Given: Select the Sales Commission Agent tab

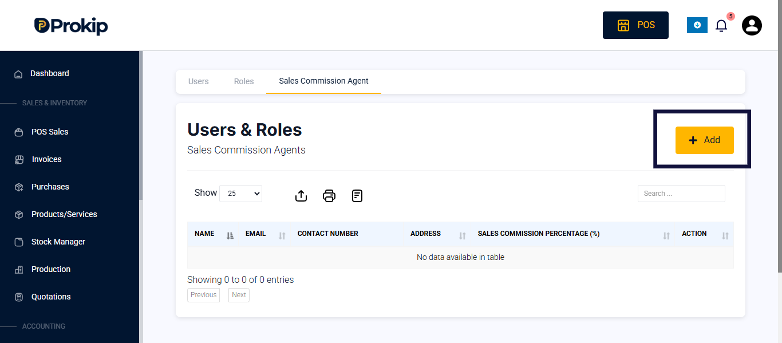Looking at the screenshot, I should tap(323, 81).
